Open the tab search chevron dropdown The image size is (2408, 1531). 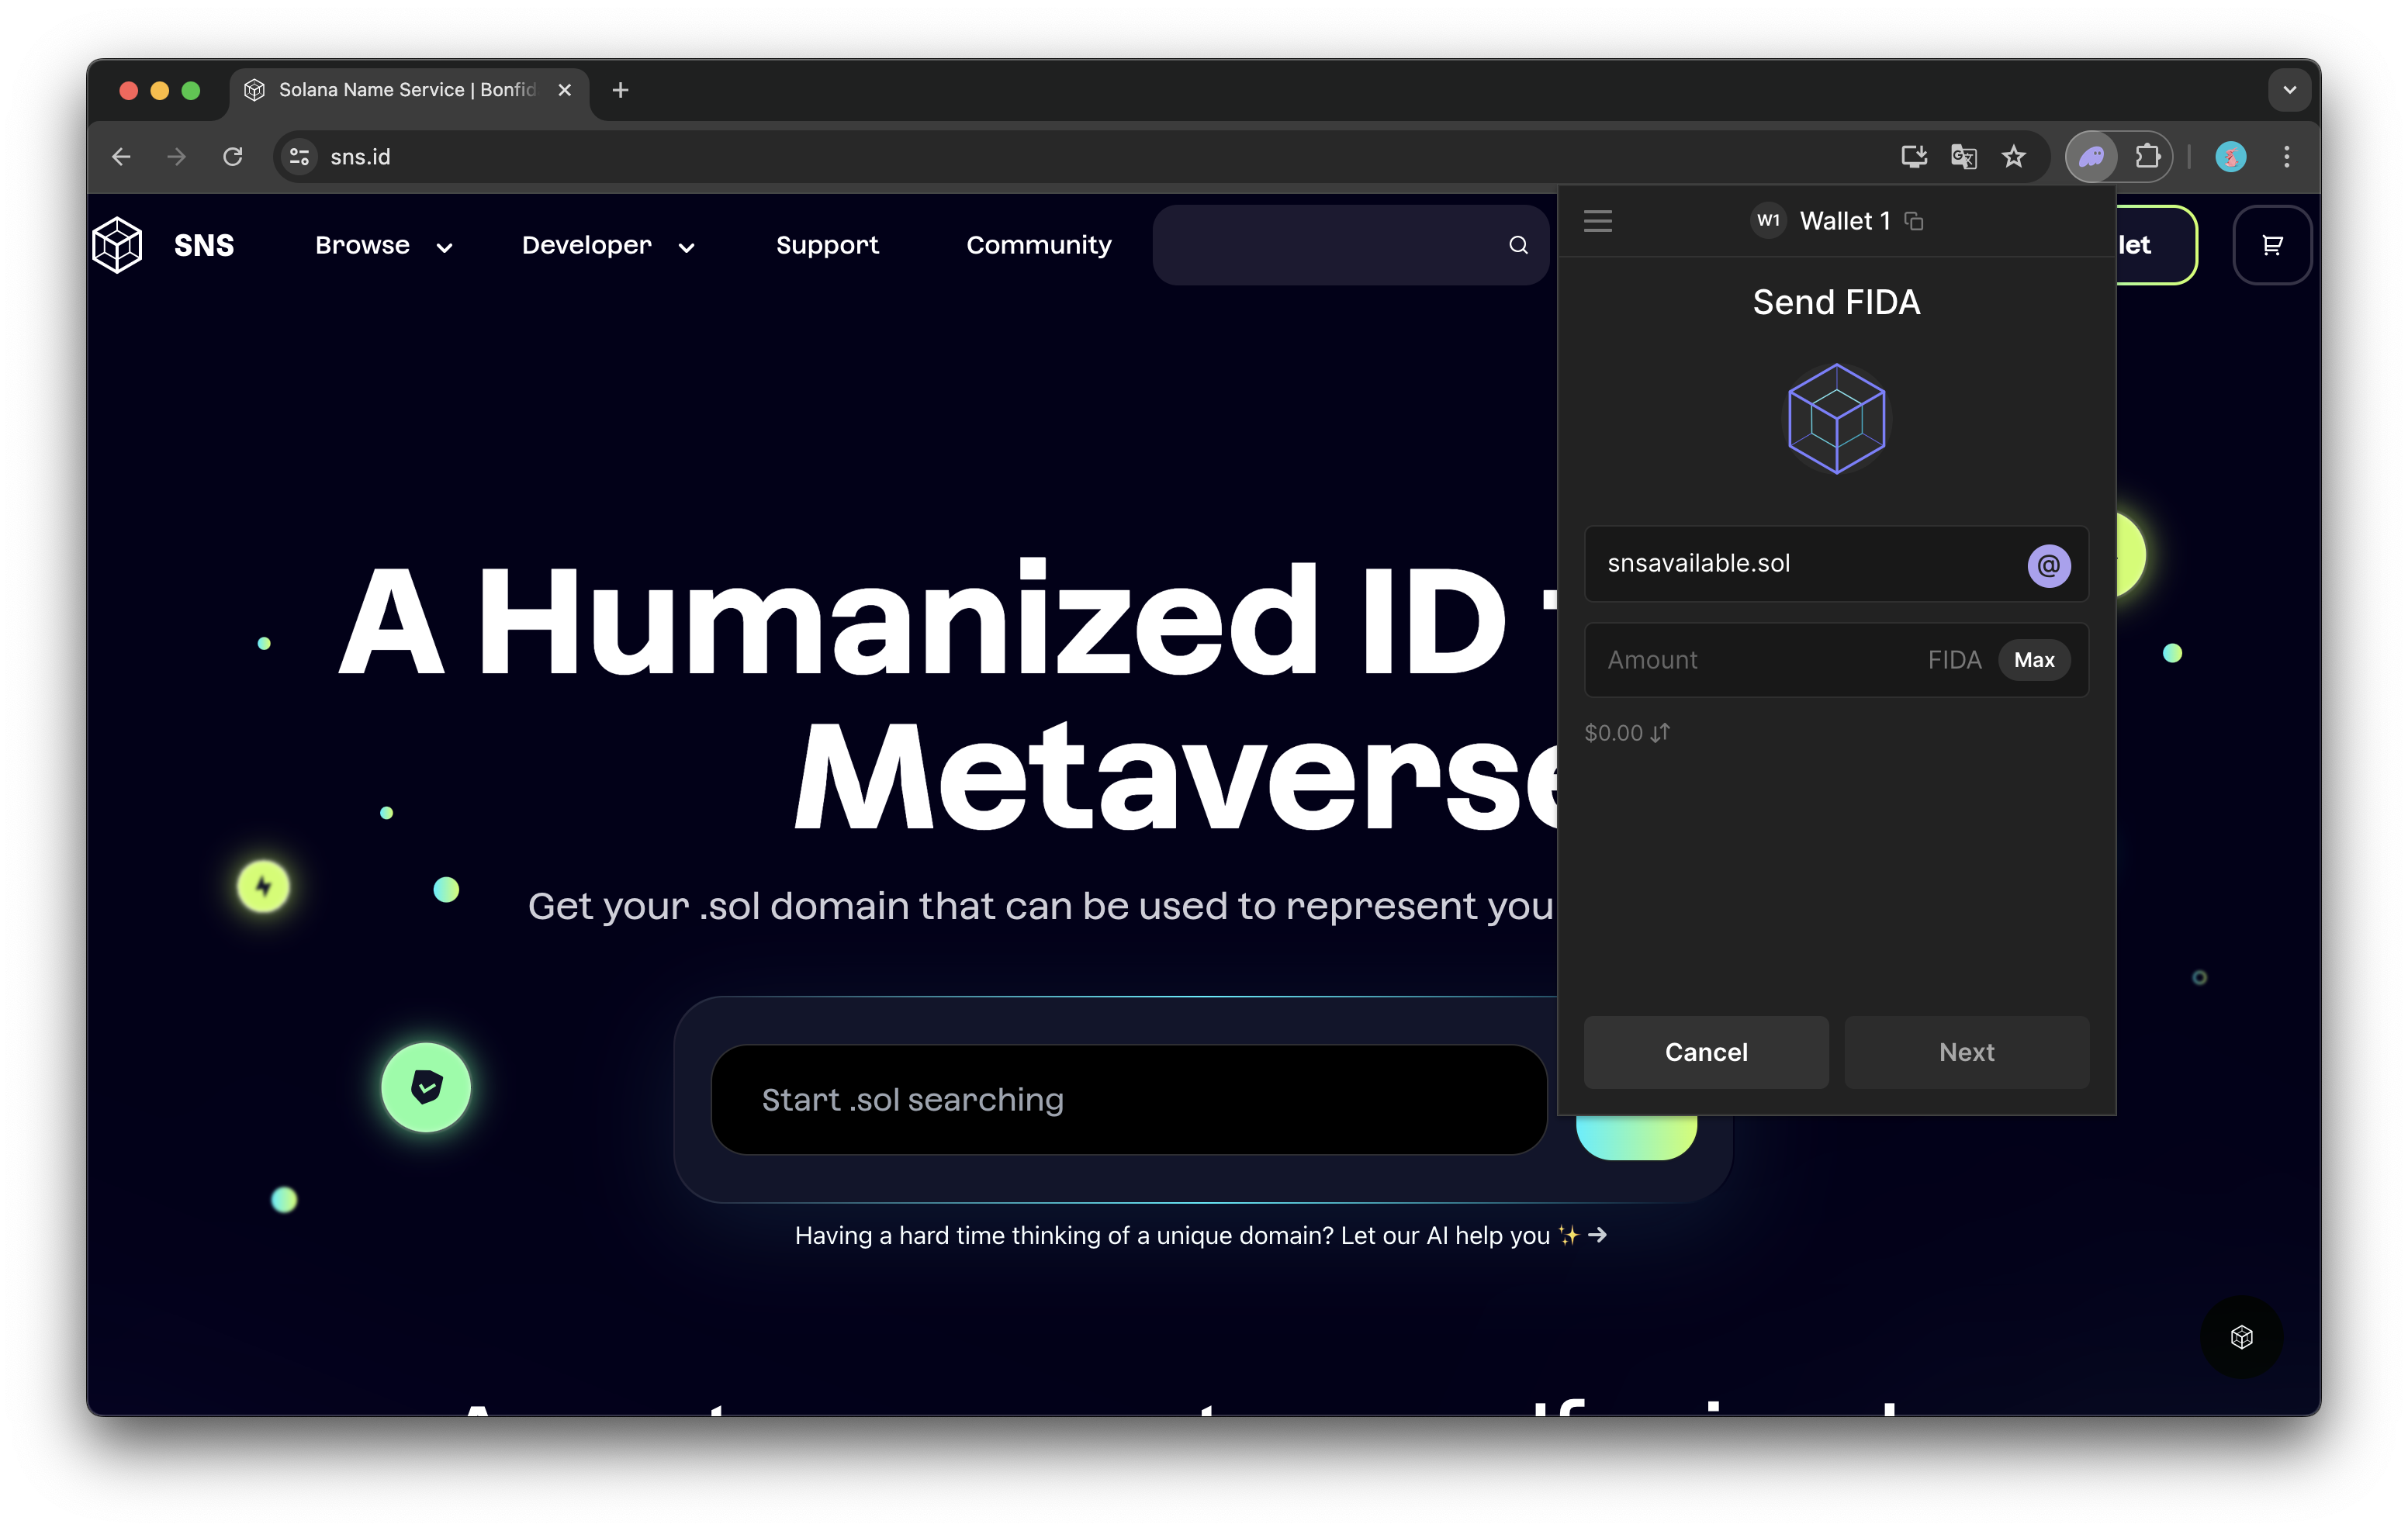pos(2289,90)
